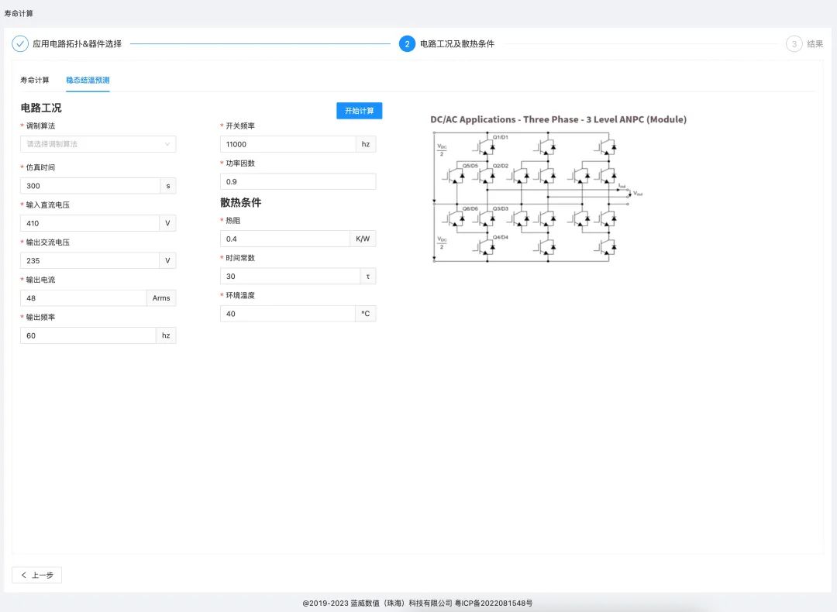
Task: Click the 功率因数 field showing 0.9
Action: click(297, 181)
